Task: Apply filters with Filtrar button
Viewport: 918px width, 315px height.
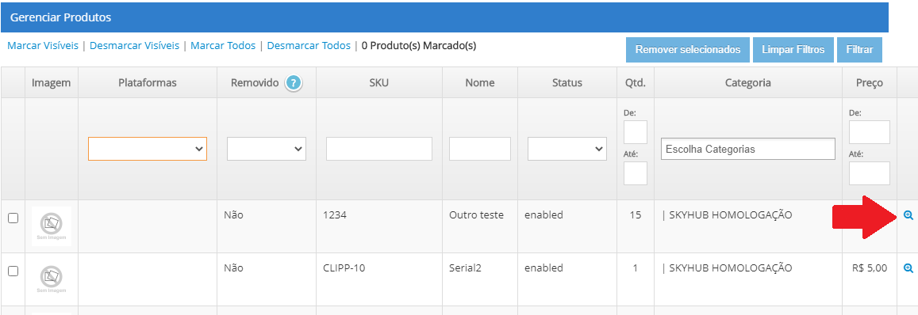Action: tap(859, 50)
